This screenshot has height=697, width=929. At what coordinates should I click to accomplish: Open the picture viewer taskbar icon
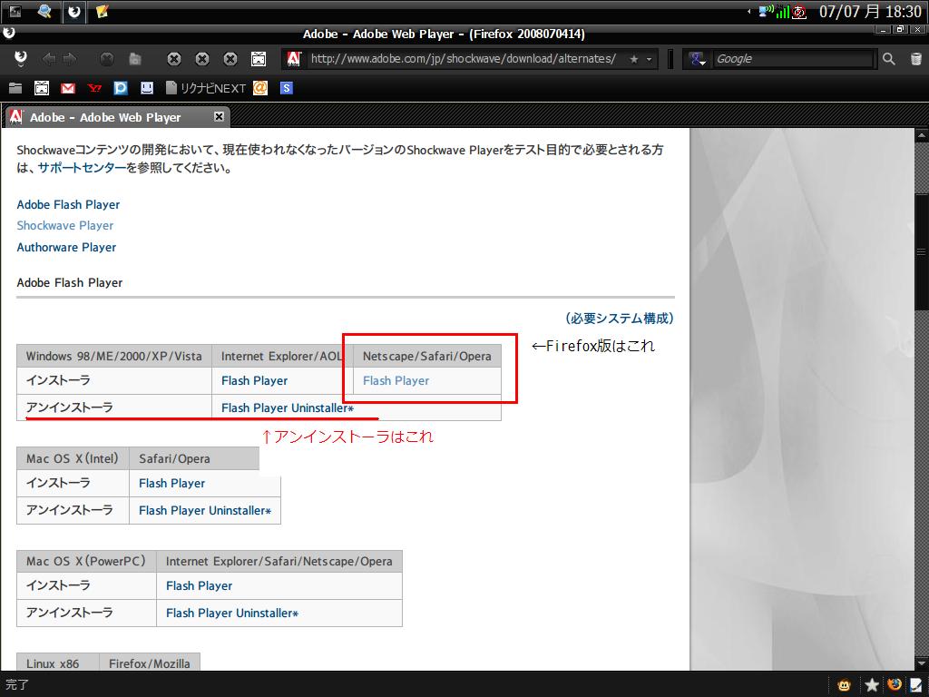pos(16,11)
